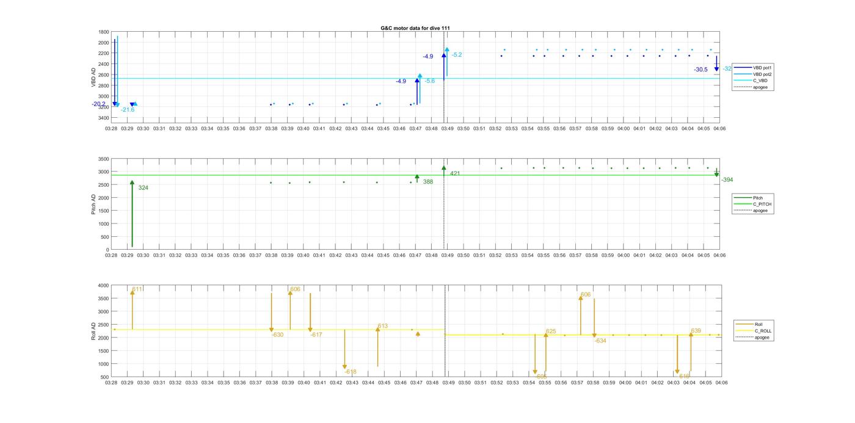Click the 04:06 tick under VBD plot

(x=719, y=129)
